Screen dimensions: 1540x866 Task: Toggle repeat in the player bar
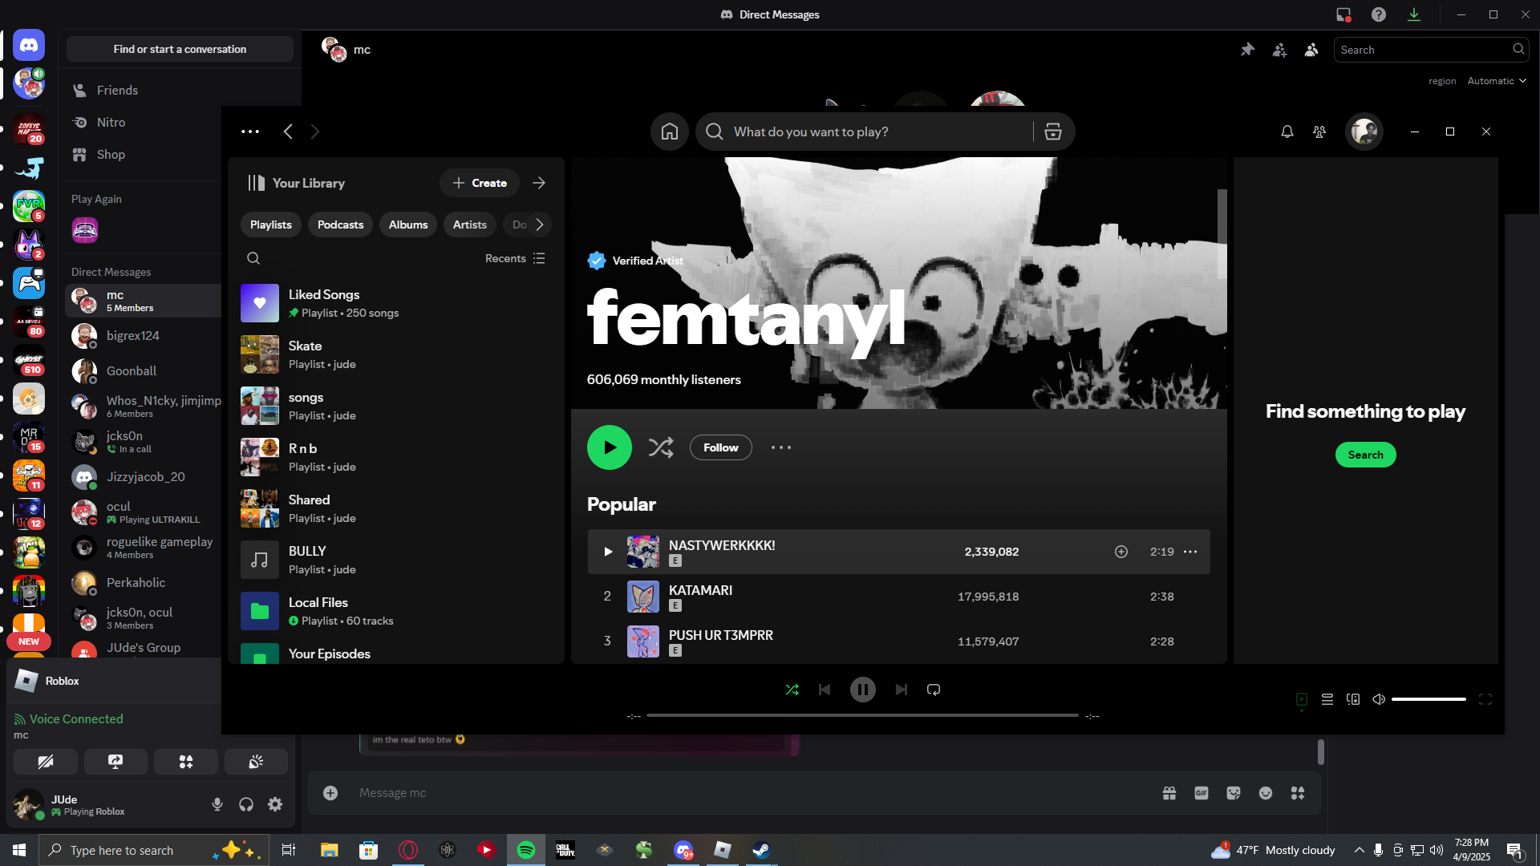coord(934,690)
